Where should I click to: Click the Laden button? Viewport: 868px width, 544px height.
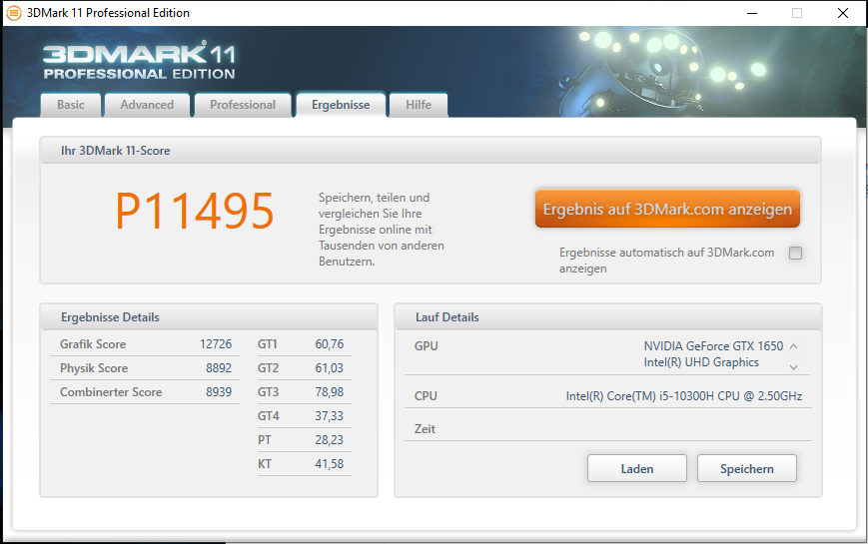[x=637, y=469]
